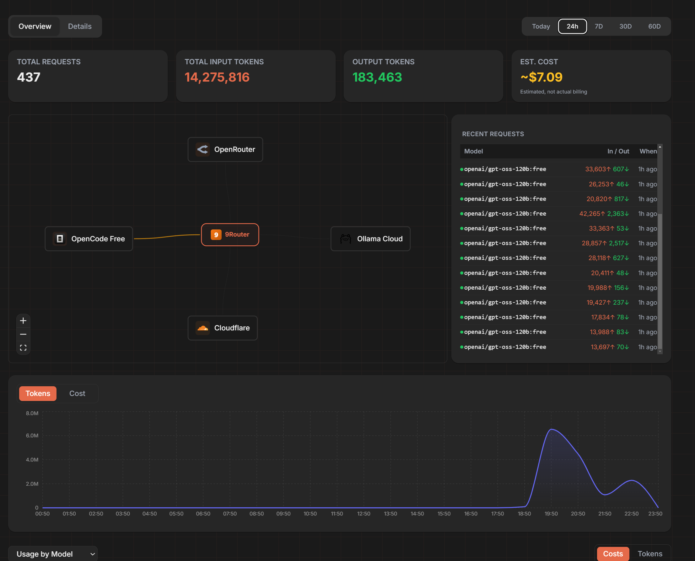The width and height of the screenshot is (695, 561).
Task: Click the 9Router orange badge icon
Action: point(216,235)
